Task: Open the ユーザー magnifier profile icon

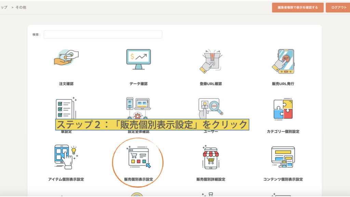Action: pos(211,107)
